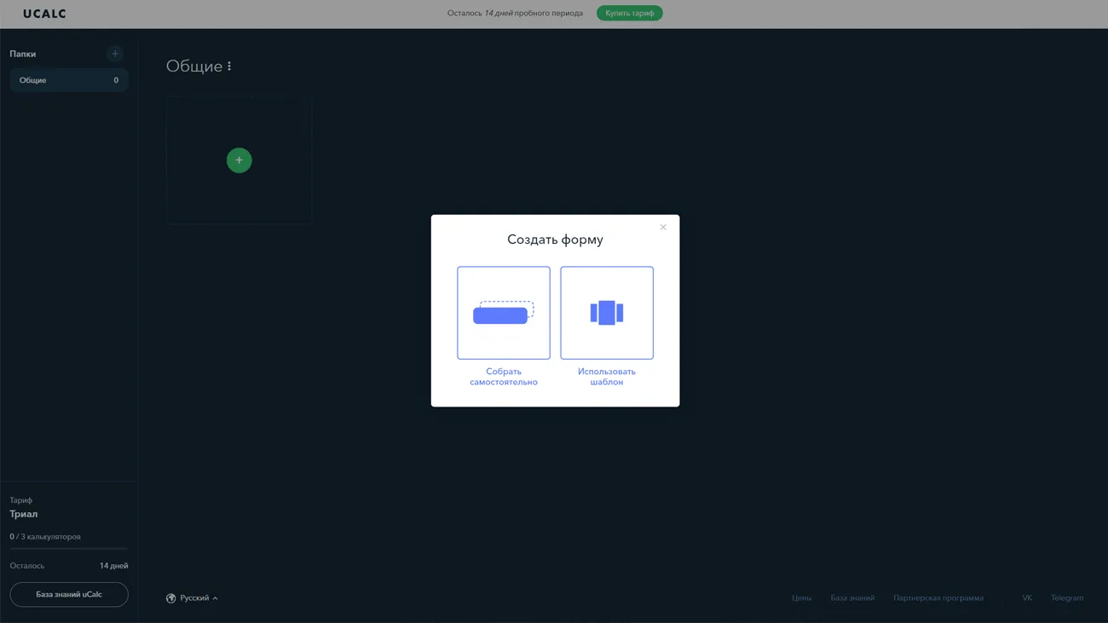Click the UCALC logo
The width and height of the screenshot is (1108, 623).
(x=44, y=14)
